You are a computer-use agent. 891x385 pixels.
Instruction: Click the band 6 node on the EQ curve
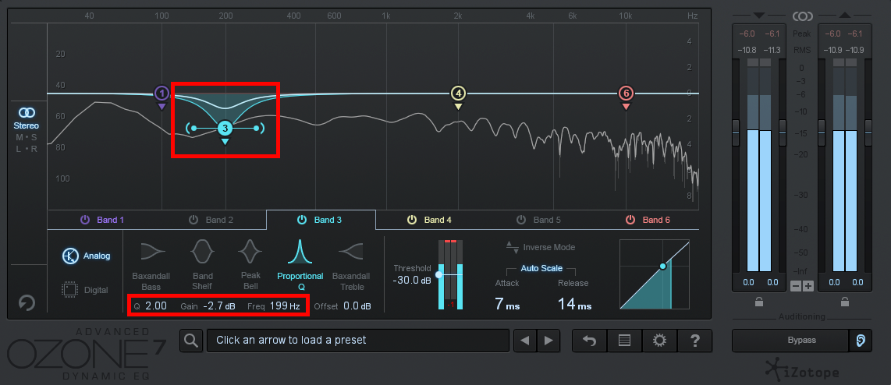pyautogui.click(x=626, y=93)
